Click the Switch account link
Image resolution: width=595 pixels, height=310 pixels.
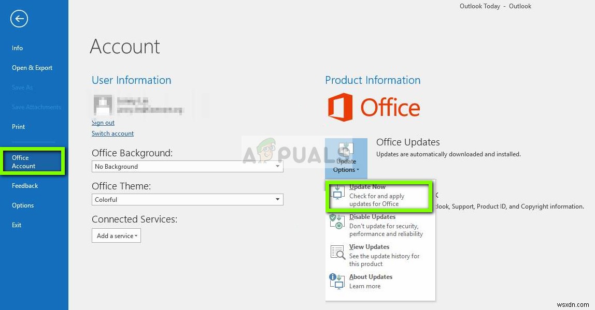[112, 133]
